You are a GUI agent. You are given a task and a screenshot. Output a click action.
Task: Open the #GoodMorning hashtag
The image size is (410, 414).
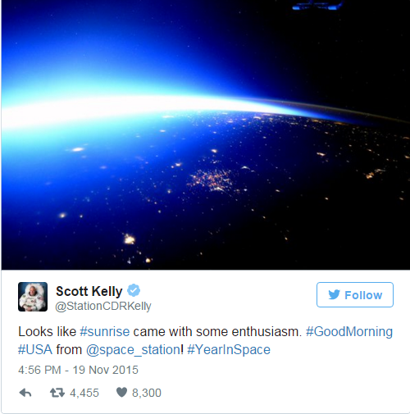point(349,332)
